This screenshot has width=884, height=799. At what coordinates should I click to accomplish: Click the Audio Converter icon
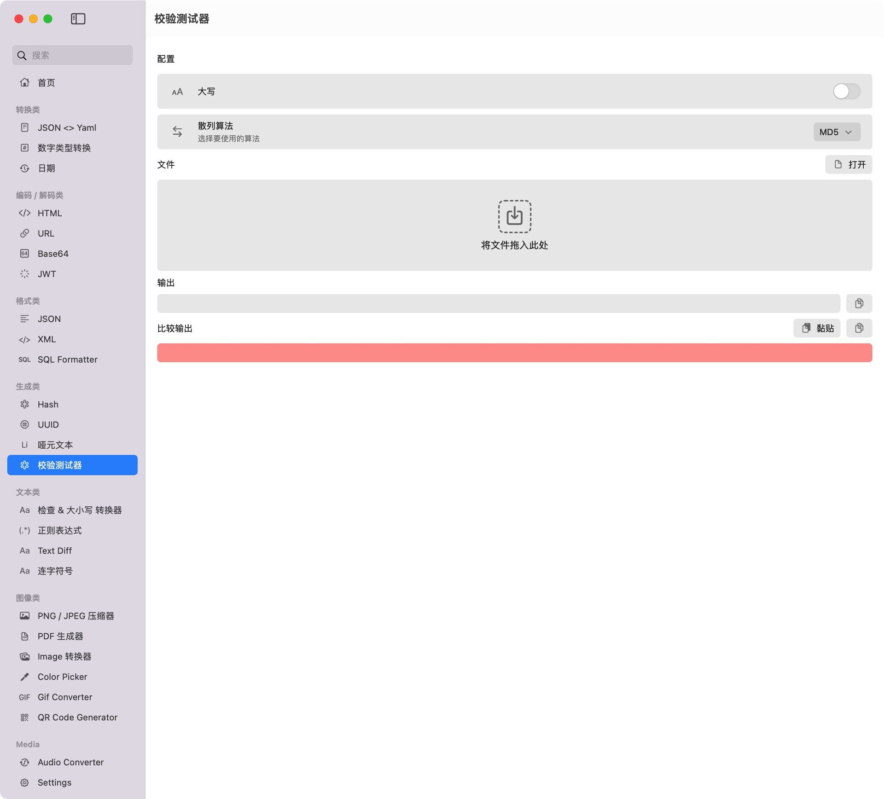coord(24,763)
